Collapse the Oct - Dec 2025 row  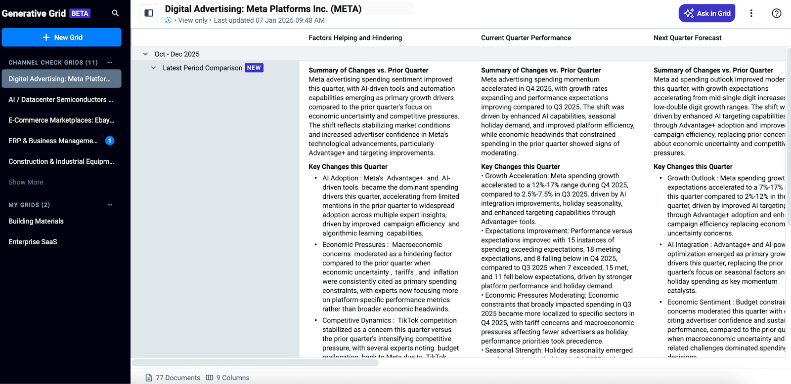[x=145, y=54]
